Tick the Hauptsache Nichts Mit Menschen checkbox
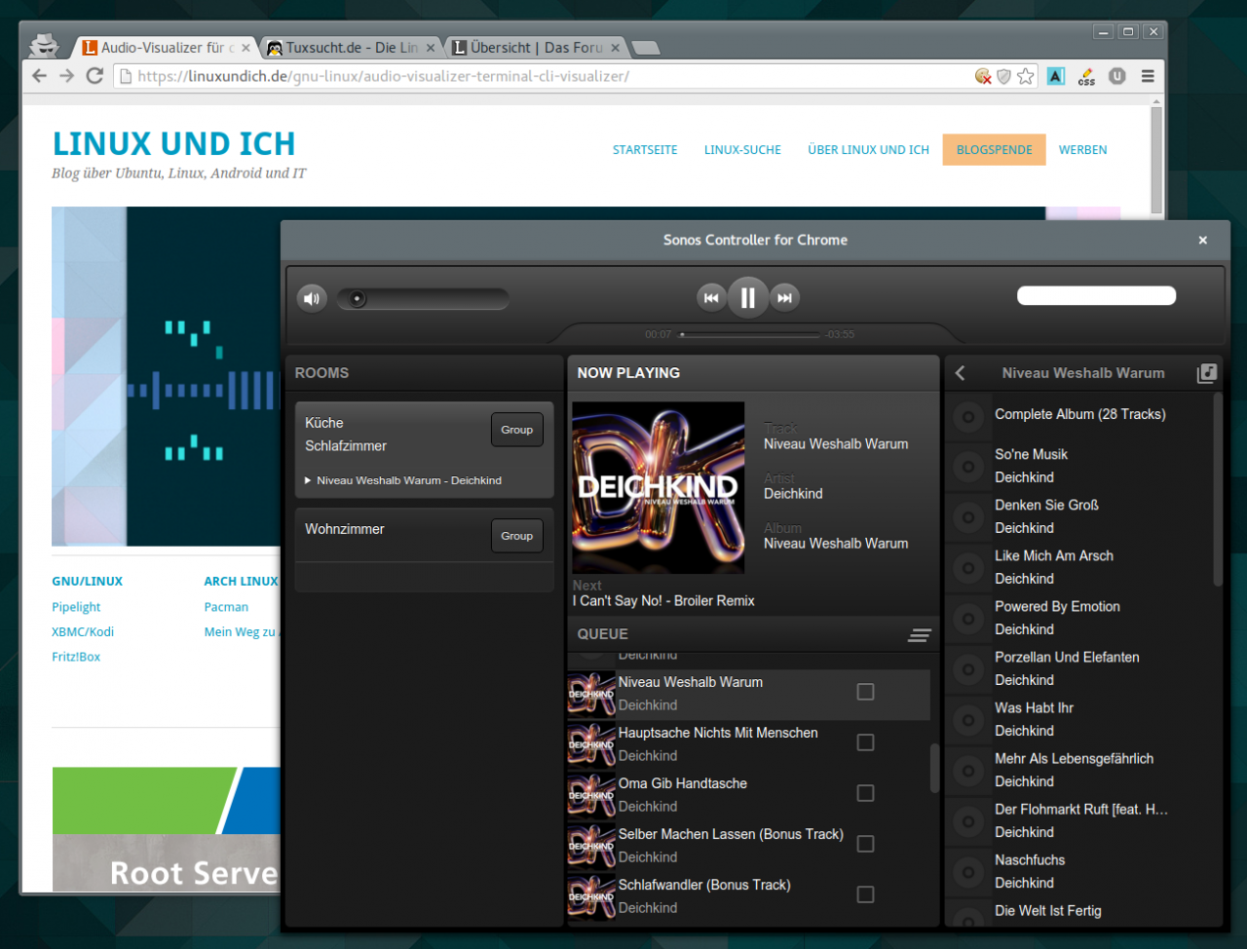 coord(865,742)
